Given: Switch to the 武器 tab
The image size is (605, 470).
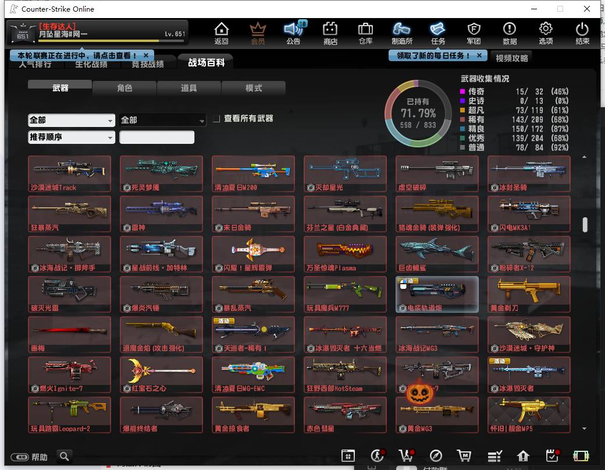Looking at the screenshot, I should [x=60, y=88].
